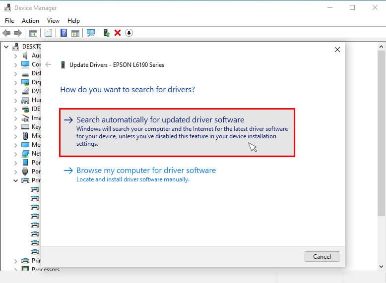Expand the Audio device category
Screen dimensions: 386x283
coord(15,56)
